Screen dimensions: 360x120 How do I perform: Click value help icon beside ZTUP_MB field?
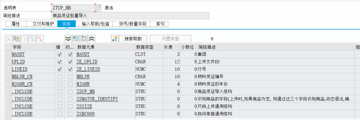tap(98, 8)
